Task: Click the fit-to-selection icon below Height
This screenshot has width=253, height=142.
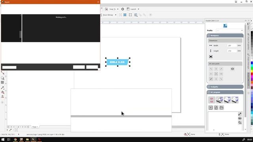Action: point(211,57)
